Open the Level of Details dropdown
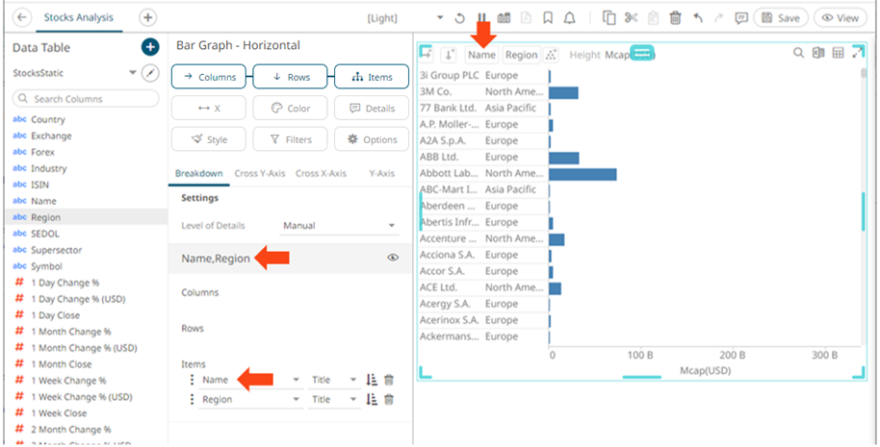880x447 pixels. [x=340, y=226]
